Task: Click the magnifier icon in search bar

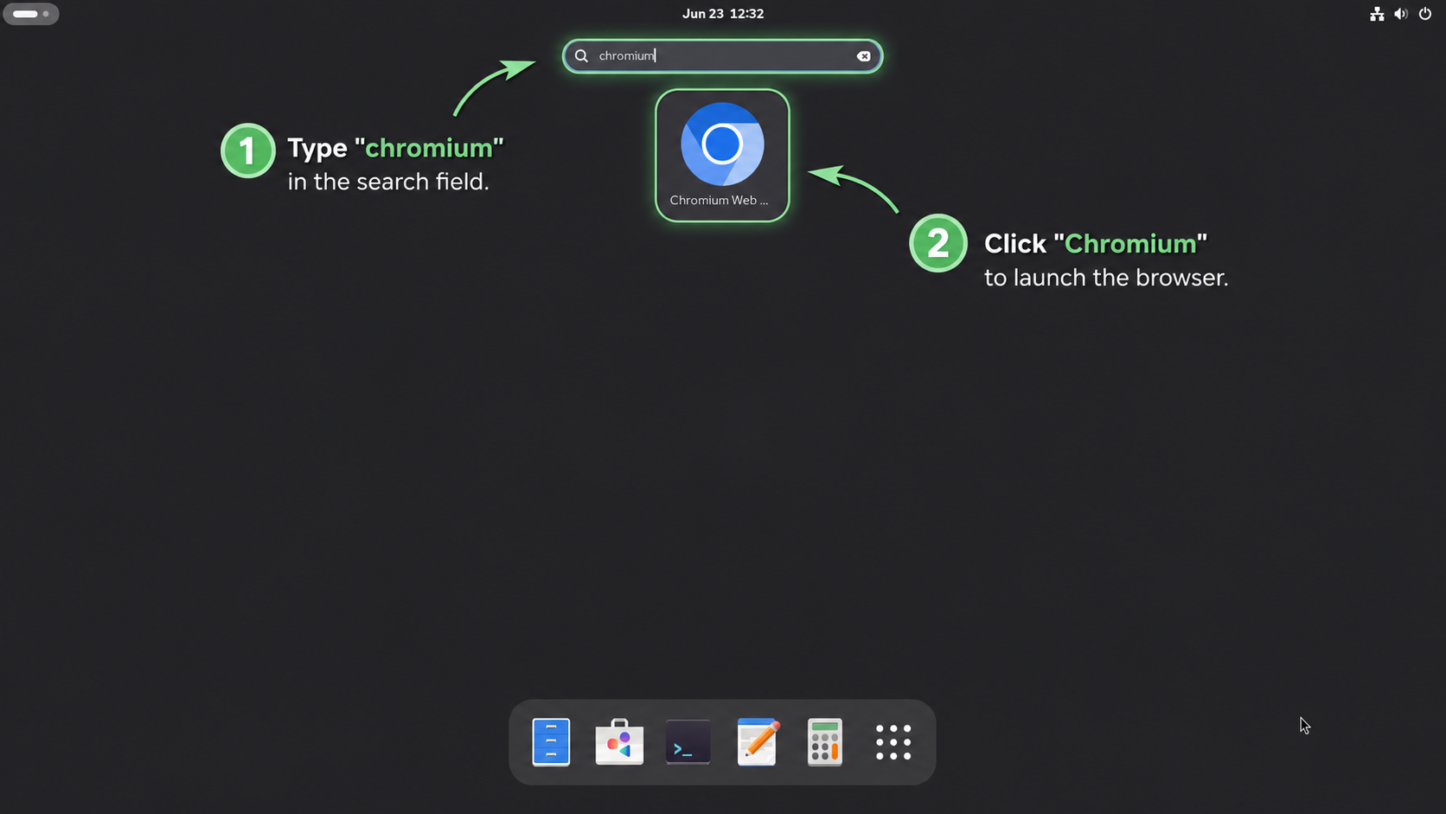Action: 582,56
